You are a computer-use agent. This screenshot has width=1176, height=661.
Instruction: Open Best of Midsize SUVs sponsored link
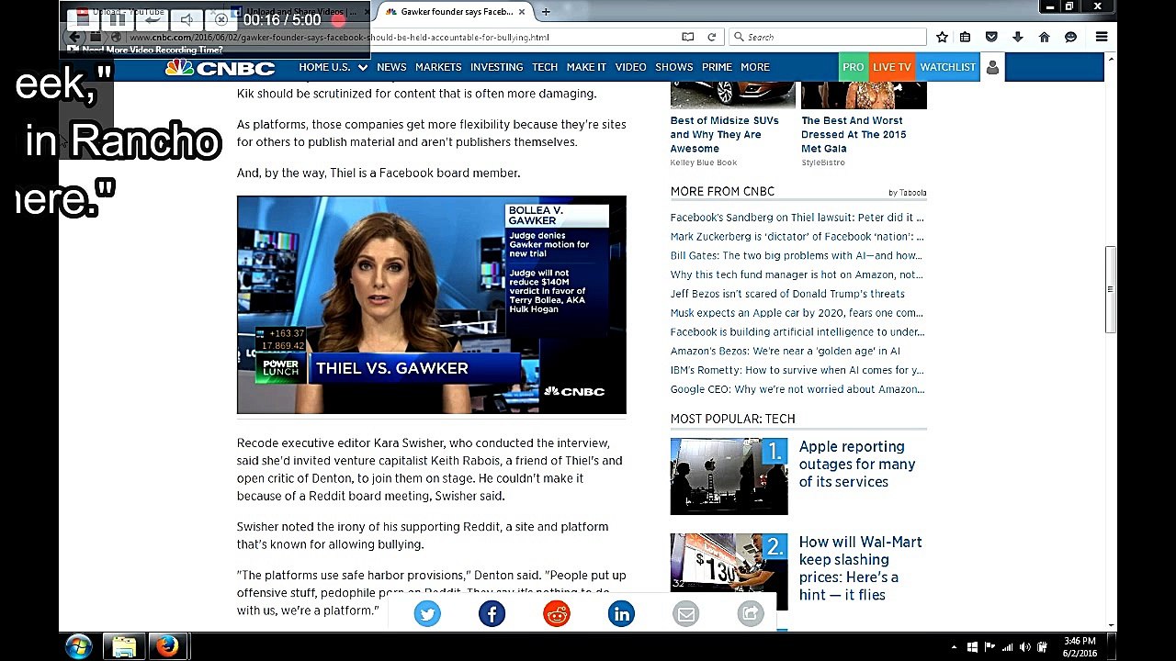(x=725, y=134)
